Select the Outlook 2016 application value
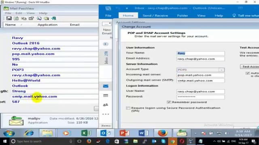This screenshot has width=259, height=145. (x=26, y=43)
